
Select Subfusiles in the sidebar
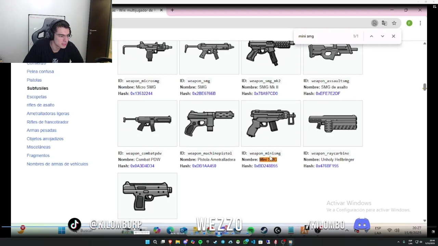click(x=38, y=88)
